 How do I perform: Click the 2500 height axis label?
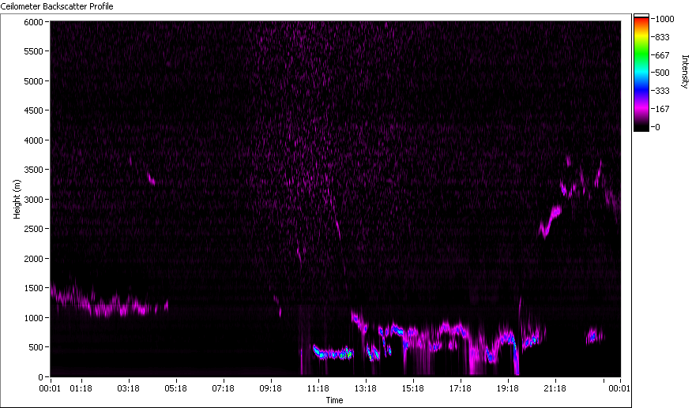[x=33, y=229]
